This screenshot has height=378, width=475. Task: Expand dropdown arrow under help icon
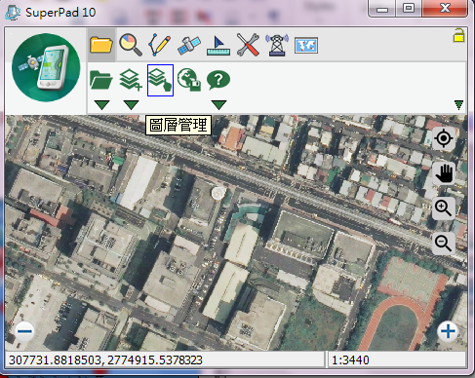click(218, 105)
